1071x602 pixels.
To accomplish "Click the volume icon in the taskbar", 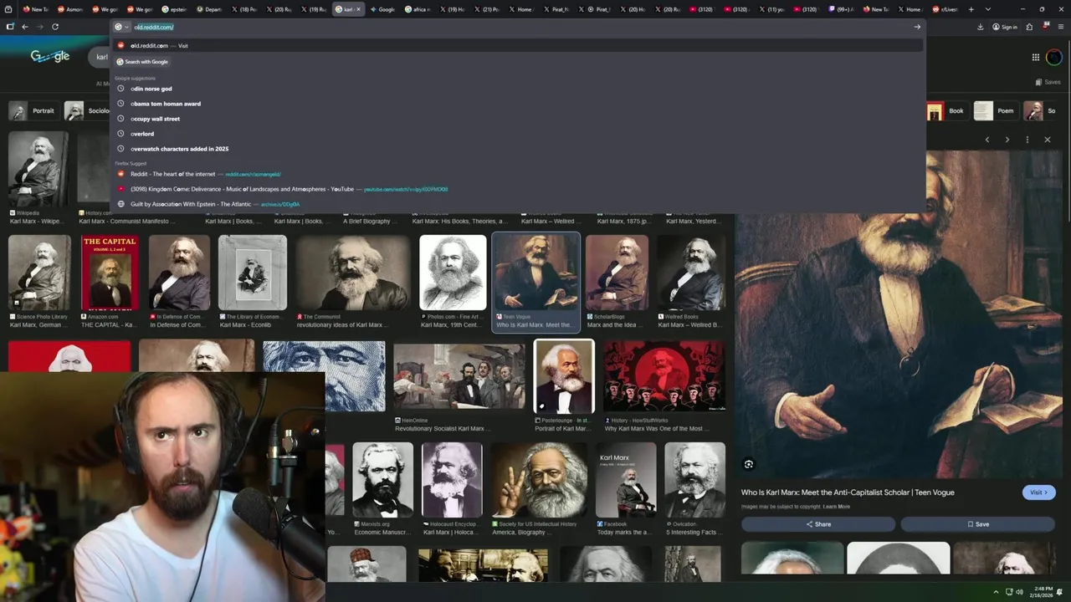I will pyautogui.click(x=1019, y=592).
